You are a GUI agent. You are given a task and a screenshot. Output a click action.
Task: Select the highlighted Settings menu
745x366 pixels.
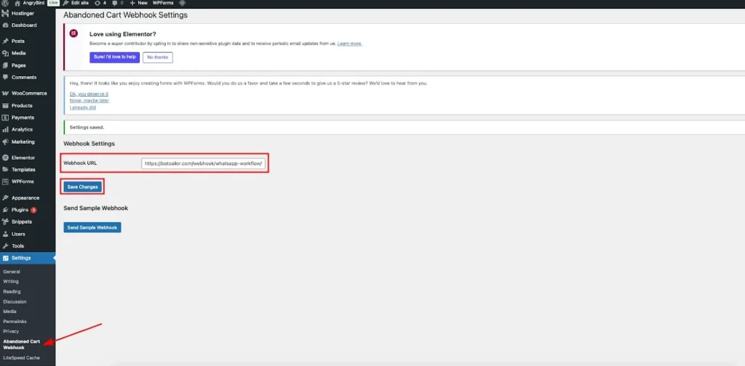point(28,258)
